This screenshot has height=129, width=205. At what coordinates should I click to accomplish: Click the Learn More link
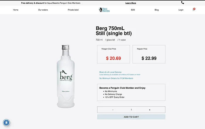click(x=131, y=3)
